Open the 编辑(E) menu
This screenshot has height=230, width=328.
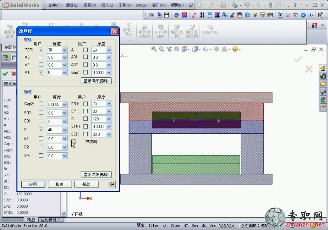pos(72,5)
